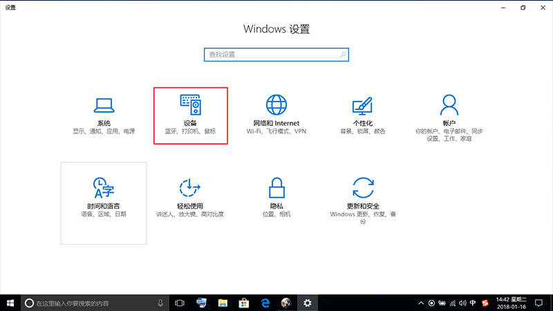553x311 pixels.
Task: Close the 设置 window
Action: [x=543, y=8]
